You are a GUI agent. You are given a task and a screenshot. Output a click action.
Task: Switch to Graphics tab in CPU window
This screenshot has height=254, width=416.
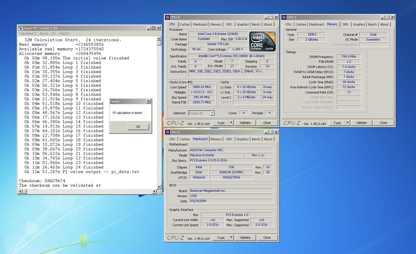tap(242, 24)
